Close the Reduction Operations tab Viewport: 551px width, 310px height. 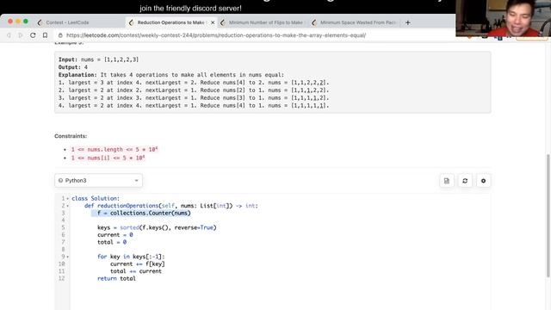click(x=213, y=22)
